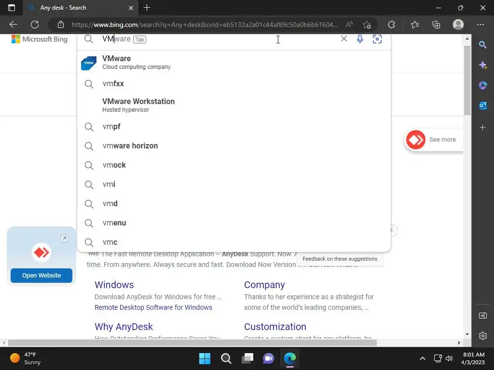This screenshot has width=494, height=370.
Task: Click horizontal scrollbar right arrow
Action: [459, 343]
